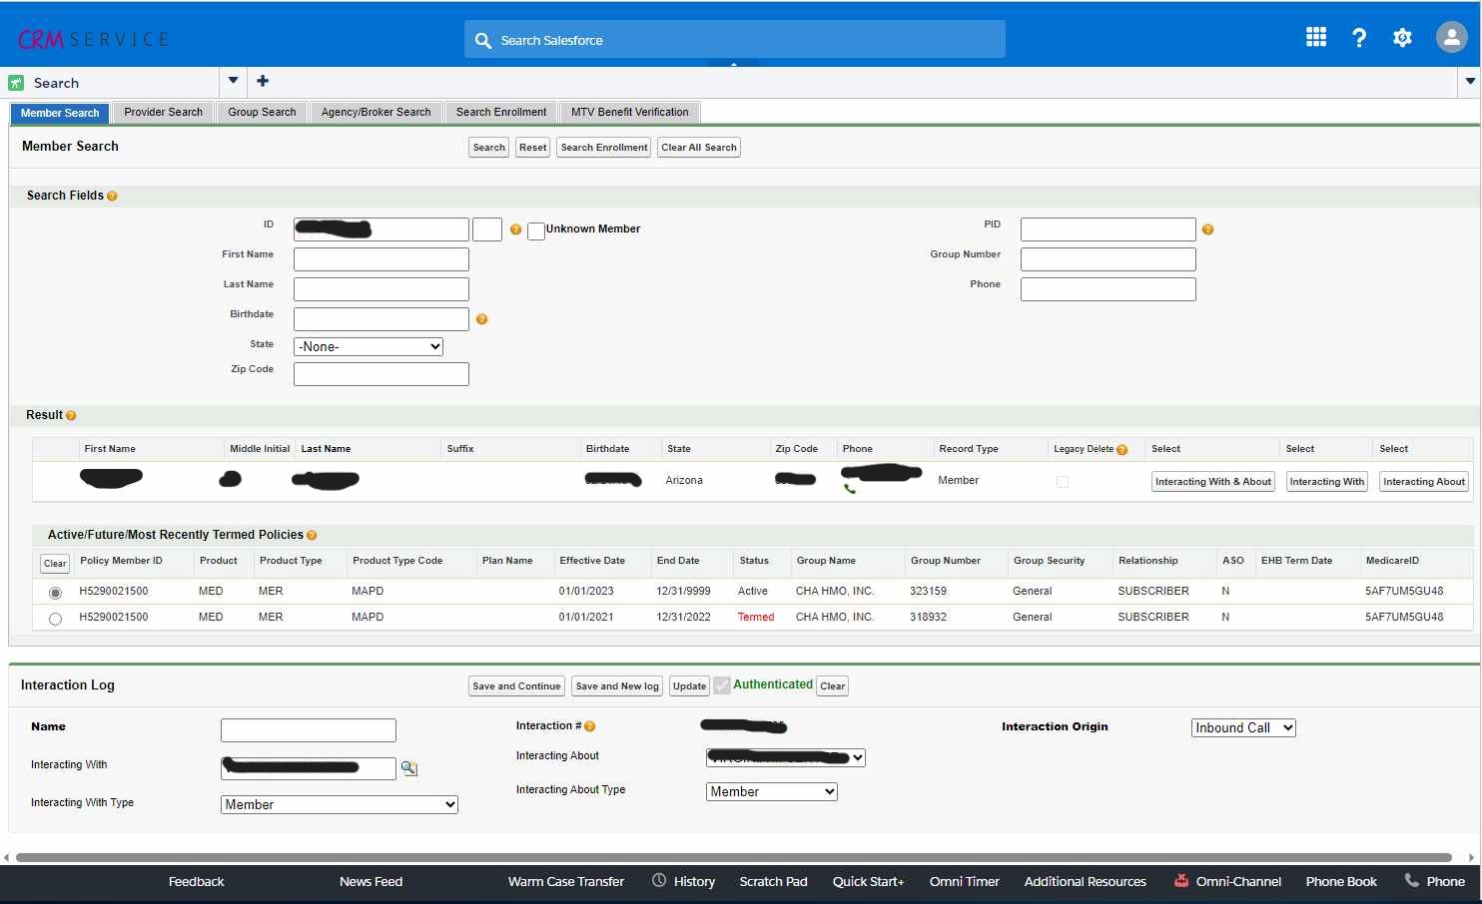Click the Interacting About button
Viewport: 1482px width, 904px height.
(x=1424, y=482)
